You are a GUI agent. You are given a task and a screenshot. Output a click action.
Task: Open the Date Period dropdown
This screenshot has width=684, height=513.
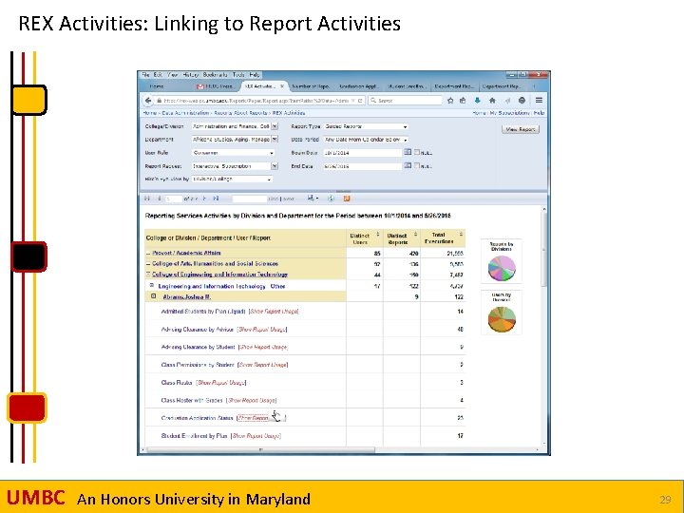366,140
